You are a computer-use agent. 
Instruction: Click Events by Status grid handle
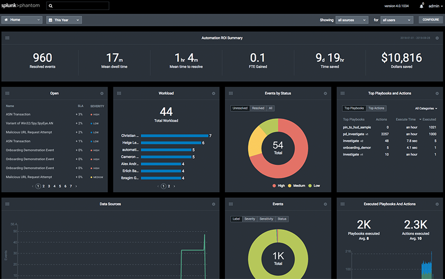231,93
